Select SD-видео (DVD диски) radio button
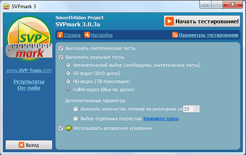This screenshot has height=155, width=246. coord(68,73)
